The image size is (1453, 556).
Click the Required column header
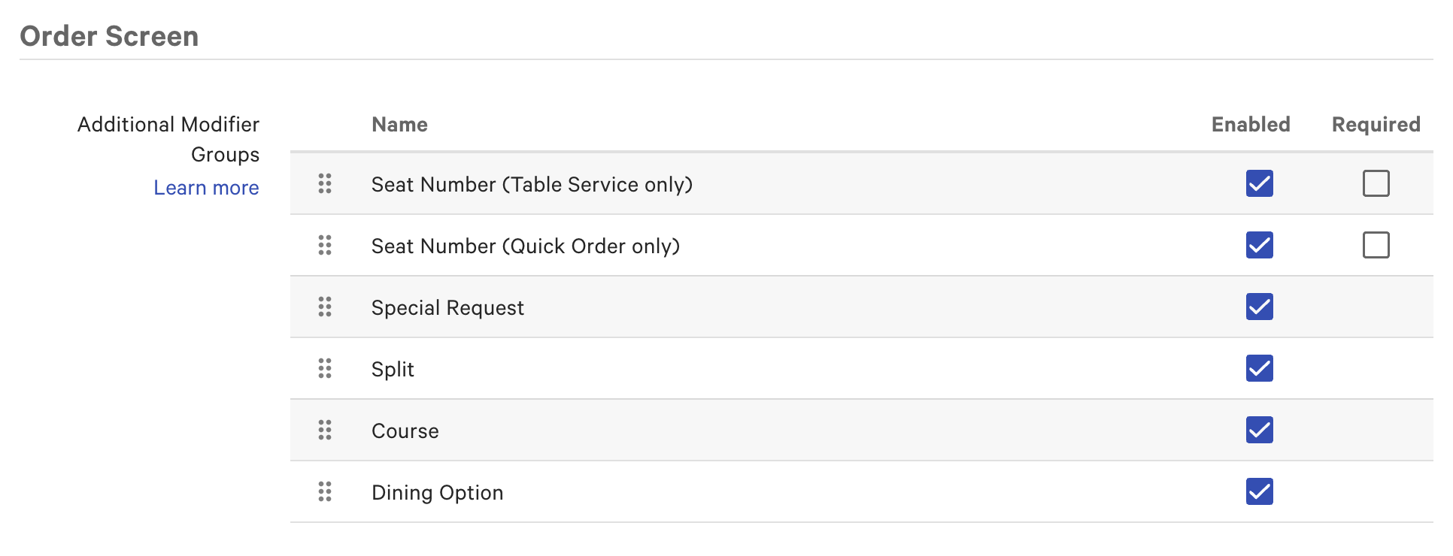1375,125
